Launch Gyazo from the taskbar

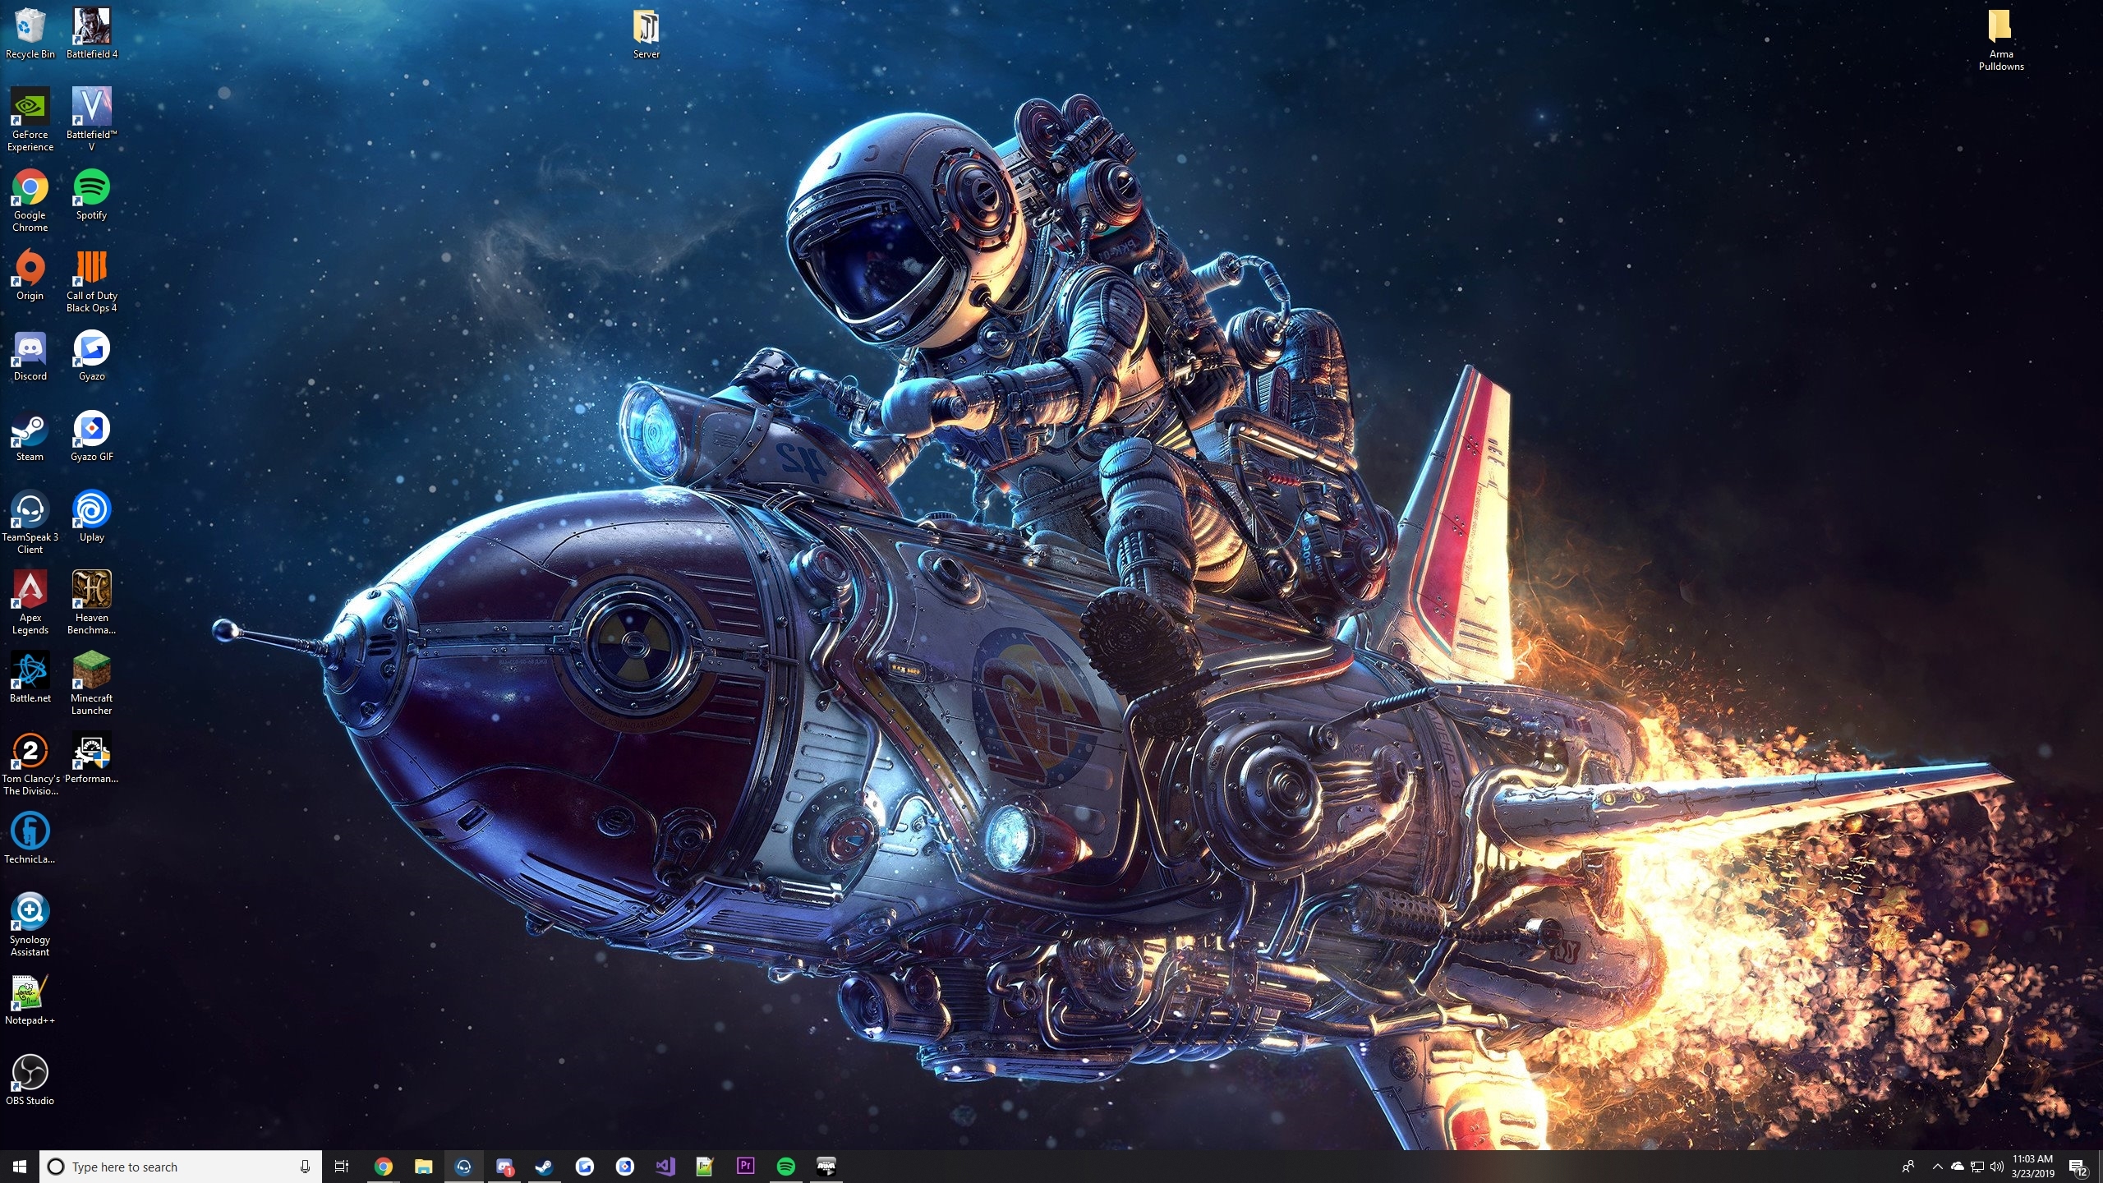pyautogui.click(x=584, y=1167)
